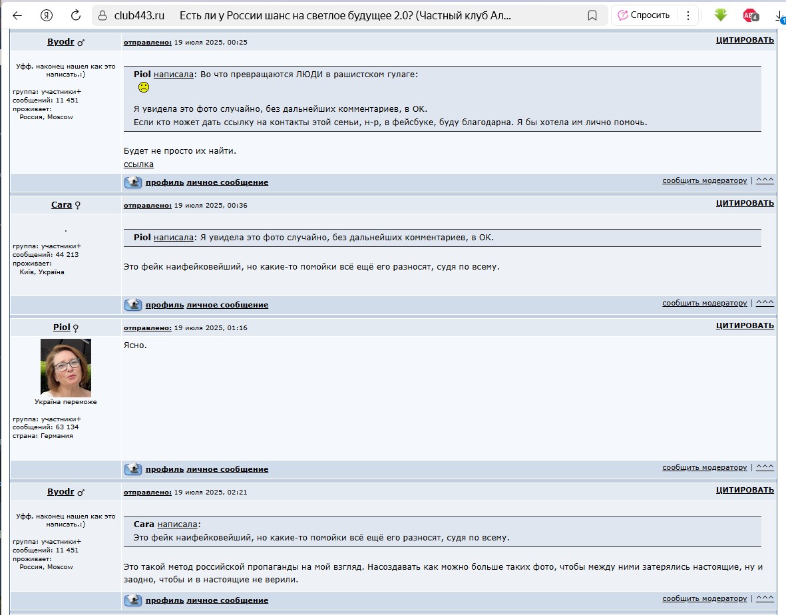Click the female symbol next to Piol
The image size is (786, 615).
point(76,327)
